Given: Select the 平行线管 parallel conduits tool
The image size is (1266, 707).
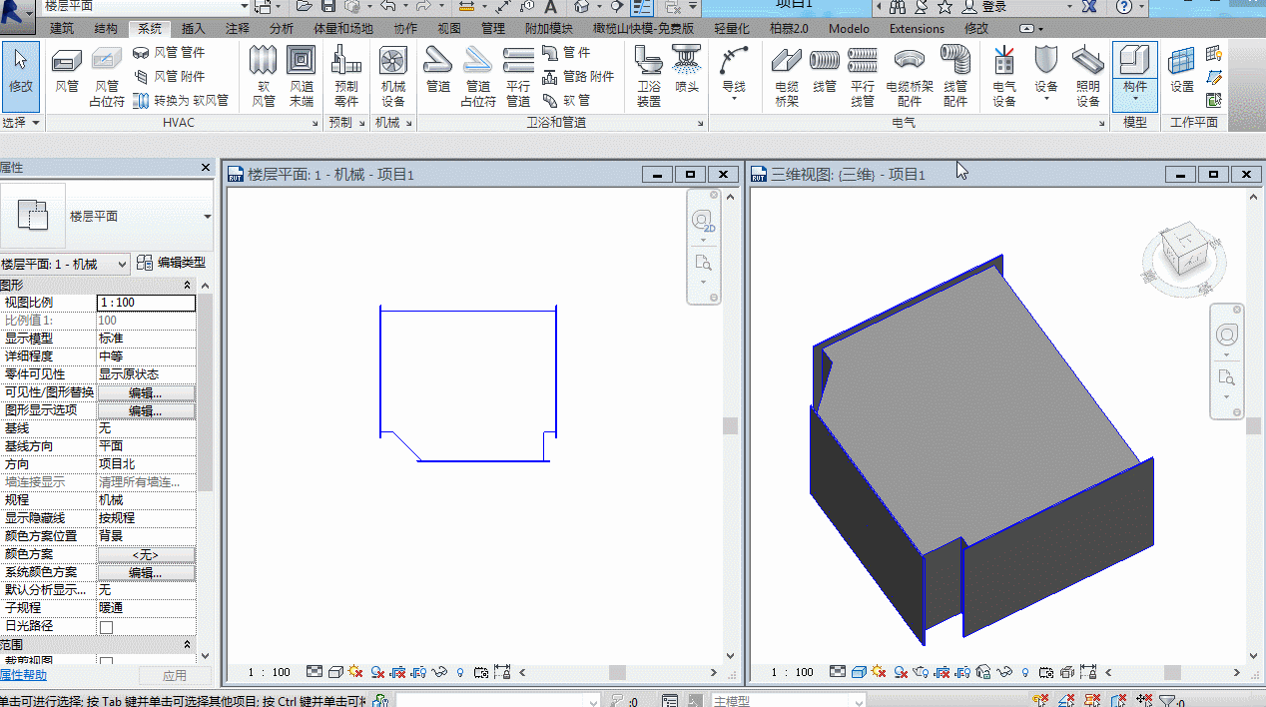Looking at the screenshot, I should (863, 76).
